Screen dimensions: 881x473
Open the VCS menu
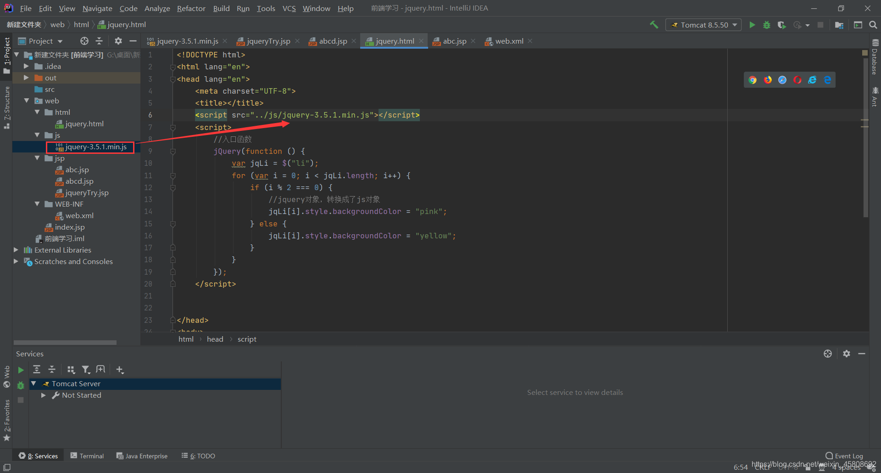[289, 8]
